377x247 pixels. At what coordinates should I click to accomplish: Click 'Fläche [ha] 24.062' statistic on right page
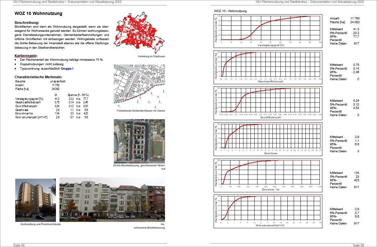[345, 22]
